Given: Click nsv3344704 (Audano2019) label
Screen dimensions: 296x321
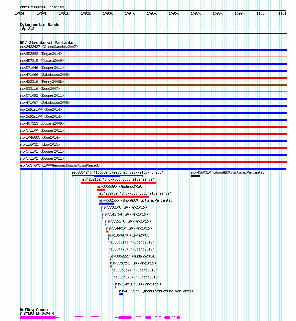Looking at the screenshot, I should point(131,249).
